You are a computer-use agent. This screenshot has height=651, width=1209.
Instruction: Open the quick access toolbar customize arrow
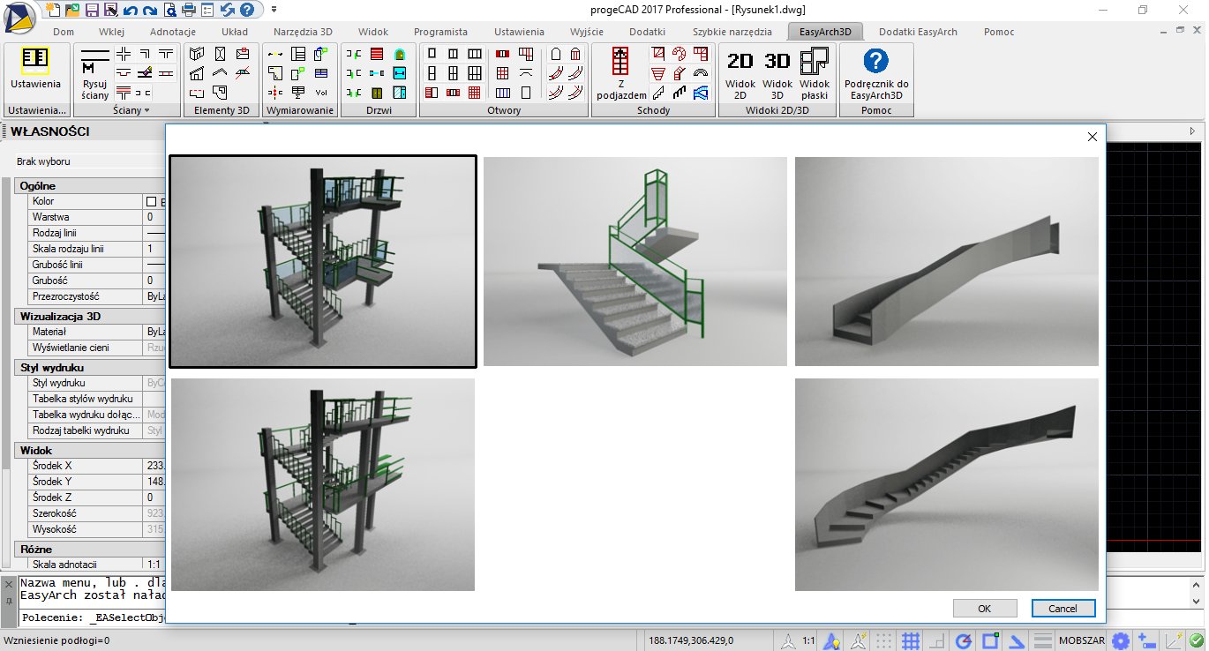click(x=274, y=10)
